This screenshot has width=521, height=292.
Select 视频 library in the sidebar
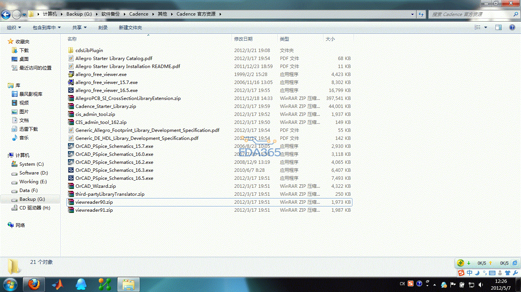point(24,103)
